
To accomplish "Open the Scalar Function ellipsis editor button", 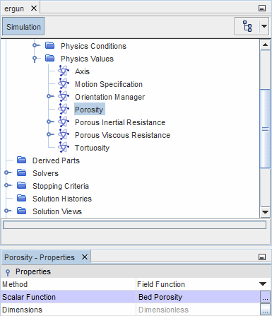I will 265,297.
